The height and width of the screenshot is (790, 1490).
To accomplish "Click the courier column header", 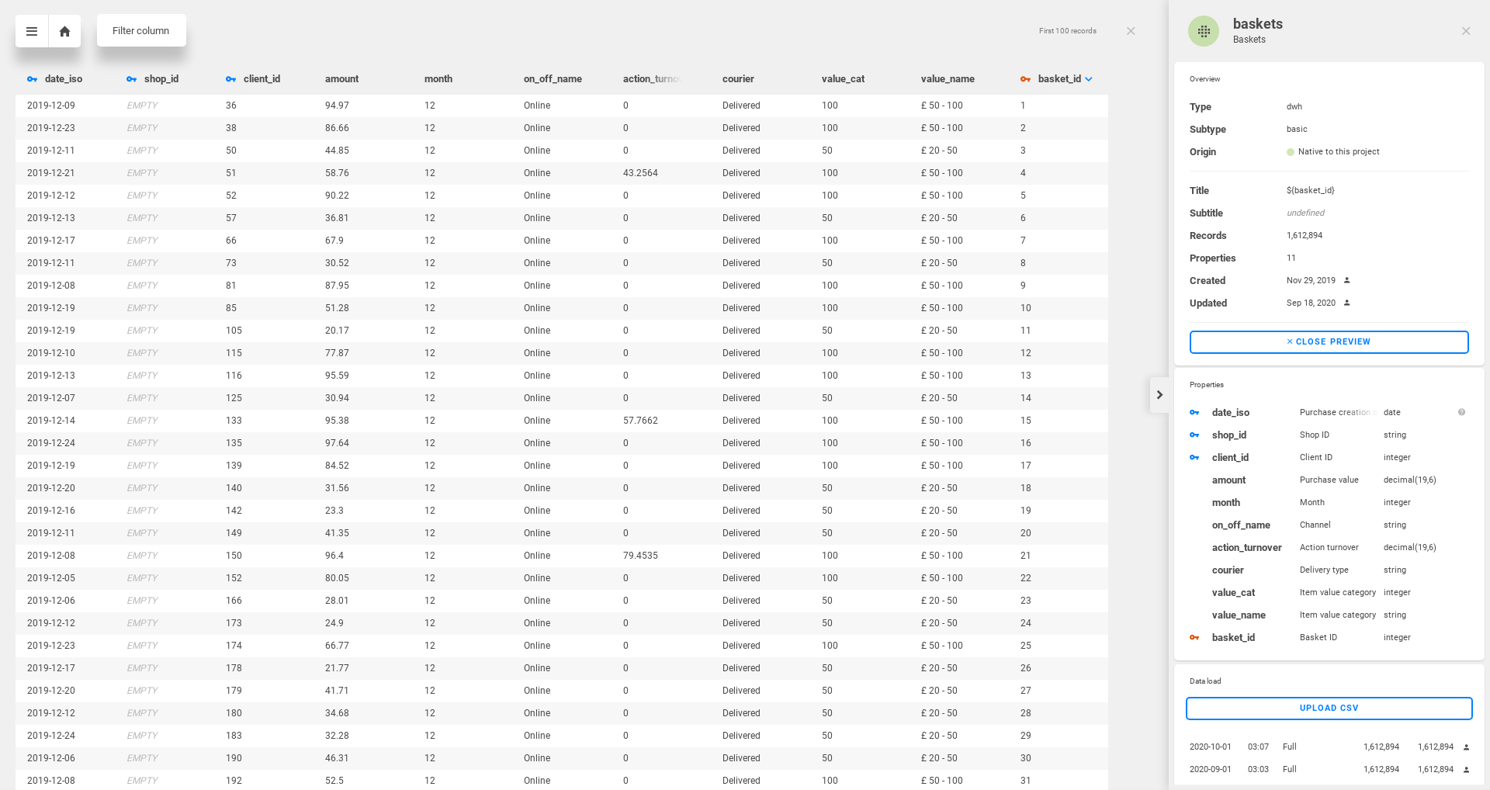I will click(x=738, y=79).
